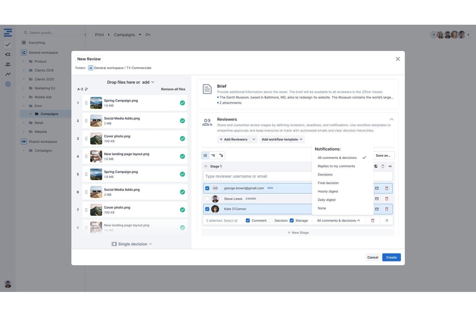Click the circled plus icon in the left rail
Image resolution: width=476 pixels, height=317 pixels.
click(8, 84)
